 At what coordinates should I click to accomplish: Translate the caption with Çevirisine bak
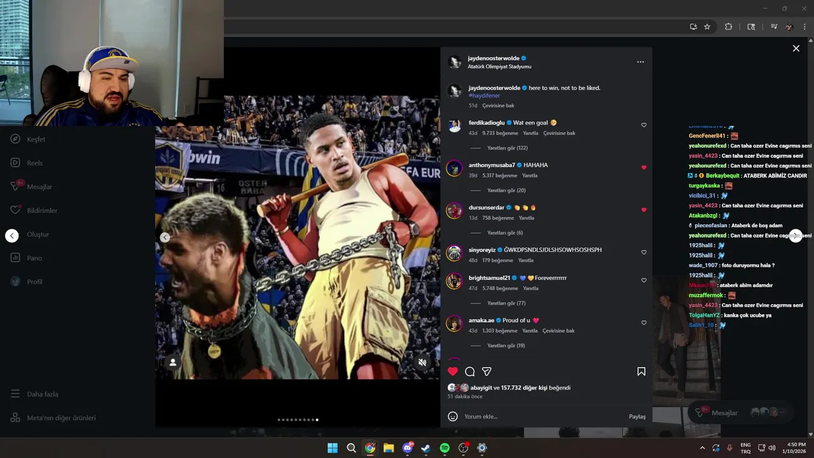[498, 106]
